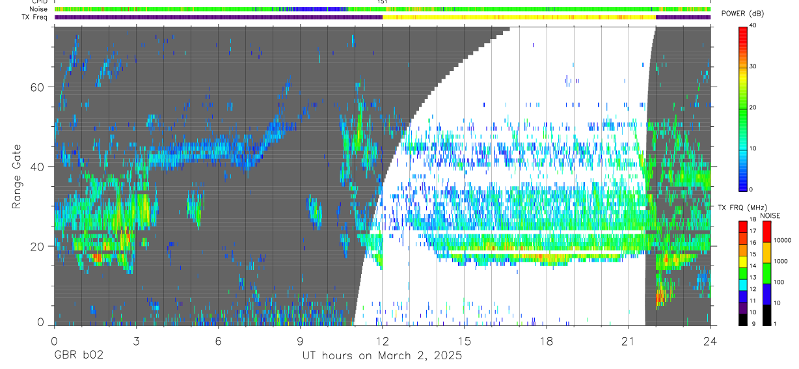Click the main range-time power plot
Screen dimensions: 799x369
pos(382,176)
